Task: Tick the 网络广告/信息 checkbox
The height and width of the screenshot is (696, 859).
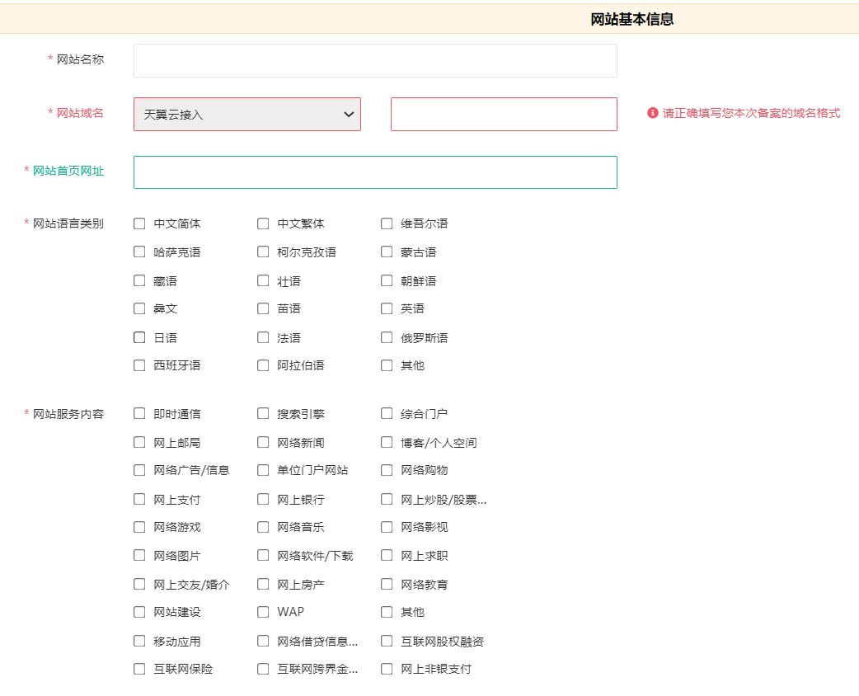Action: click(139, 470)
